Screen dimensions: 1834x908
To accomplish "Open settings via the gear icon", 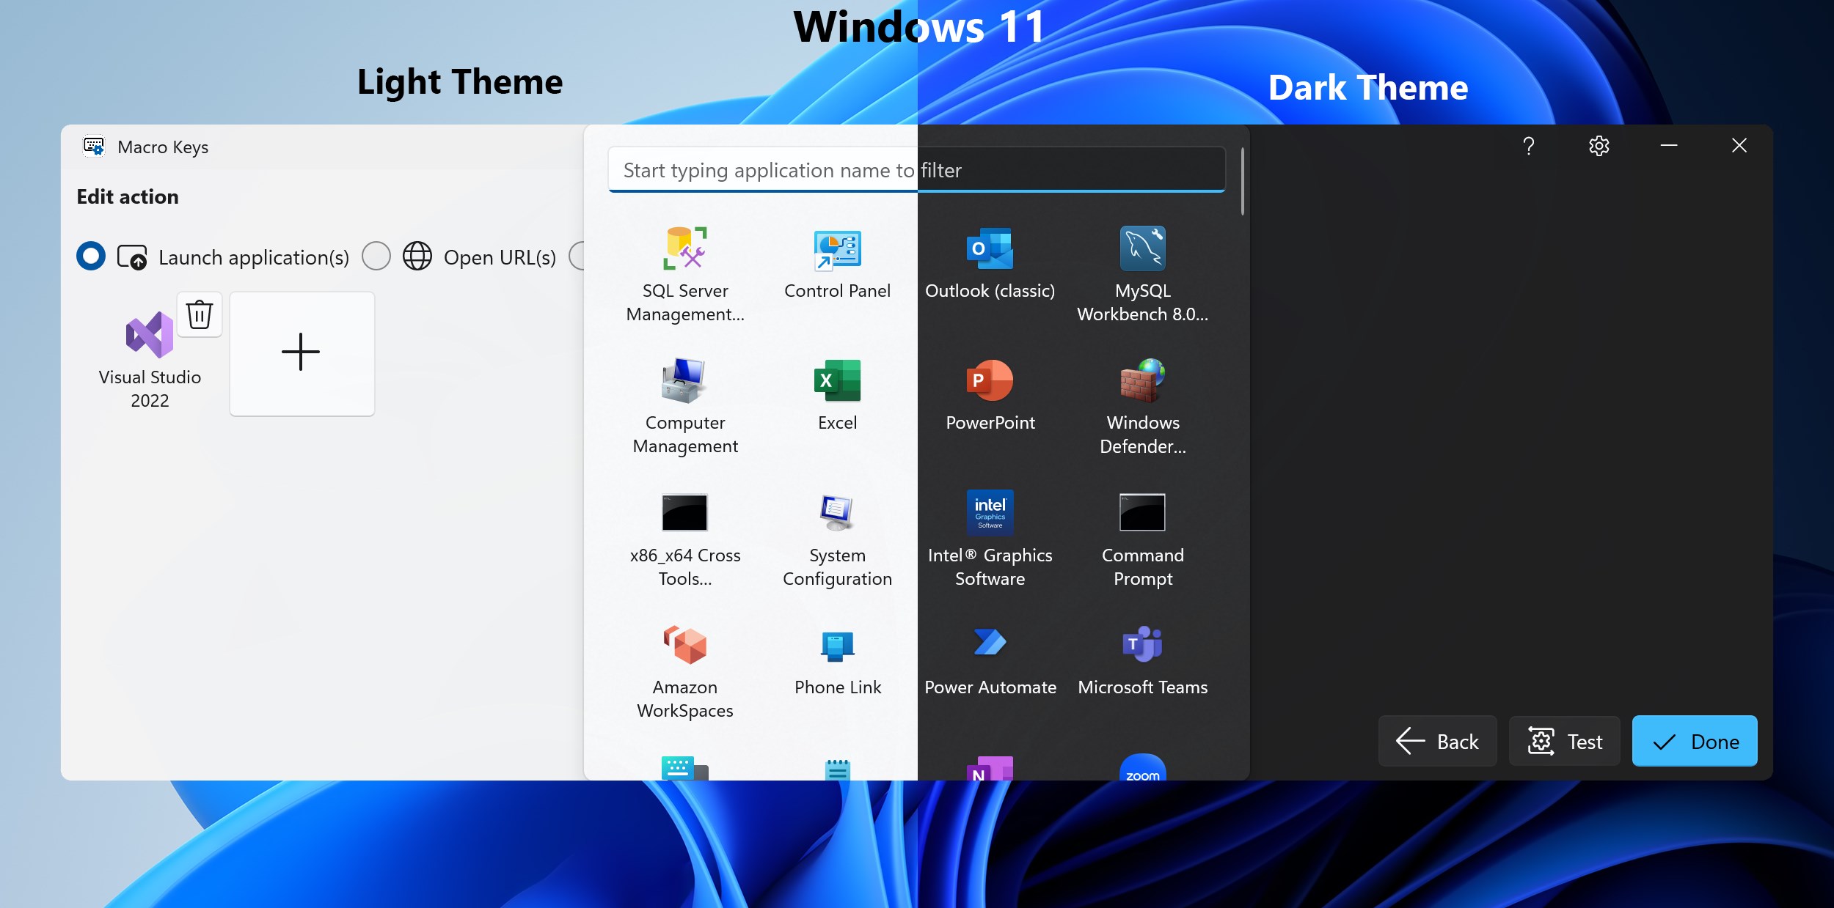I will pos(1599,146).
